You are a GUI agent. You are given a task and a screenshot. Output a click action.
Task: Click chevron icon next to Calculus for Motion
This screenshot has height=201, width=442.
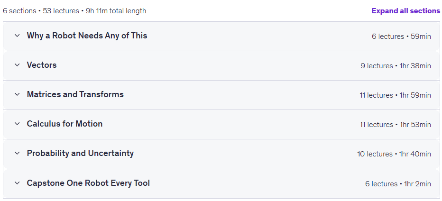tap(17, 123)
